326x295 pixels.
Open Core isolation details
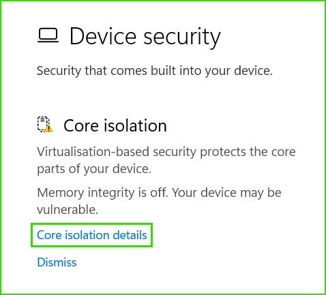click(x=92, y=235)
